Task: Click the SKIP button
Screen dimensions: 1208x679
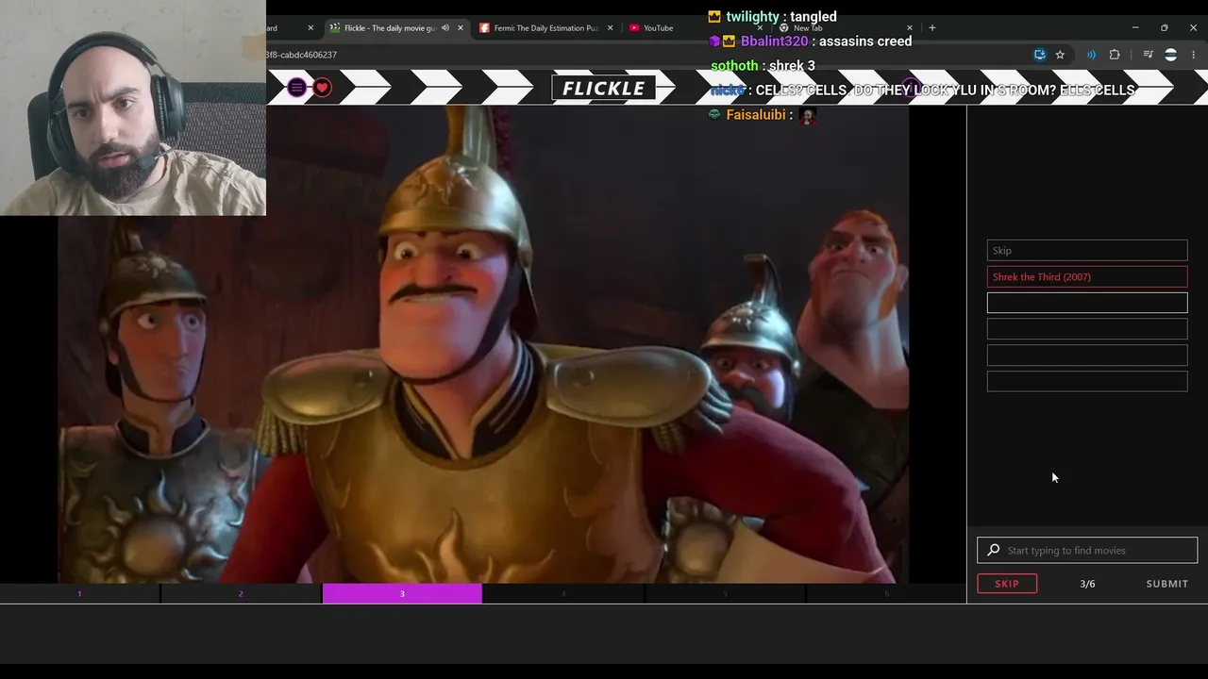Action: point(1007,584)
